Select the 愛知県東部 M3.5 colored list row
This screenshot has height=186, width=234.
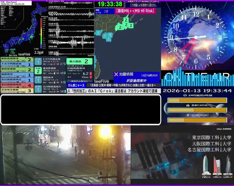pos(17,70)
